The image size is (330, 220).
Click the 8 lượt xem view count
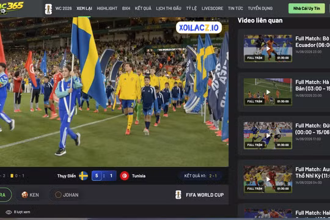22,212
